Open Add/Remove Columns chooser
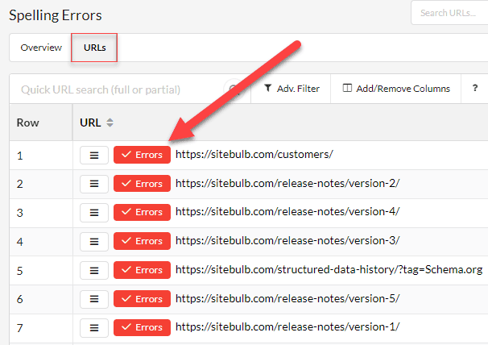 pos(395,89)
